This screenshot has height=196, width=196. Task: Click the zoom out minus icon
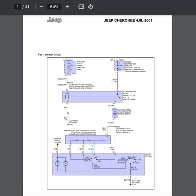pyautogui.click(x=41, y=7)
